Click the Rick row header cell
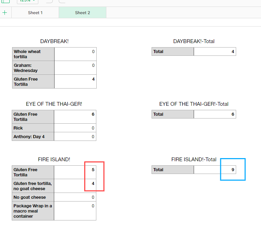The width and height of the screenshot is (261, 227). pyautogui.click(x=33, y=128)
